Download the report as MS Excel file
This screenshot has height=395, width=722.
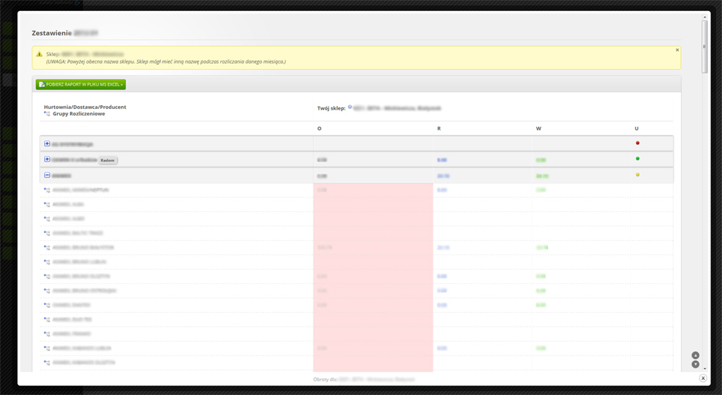(x=81, y=84)
